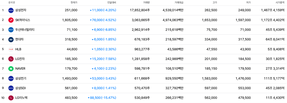Select 삼성SDI change -1.41% cell
The width and height of the screenshot is (287, 103).
click(104, 88)
